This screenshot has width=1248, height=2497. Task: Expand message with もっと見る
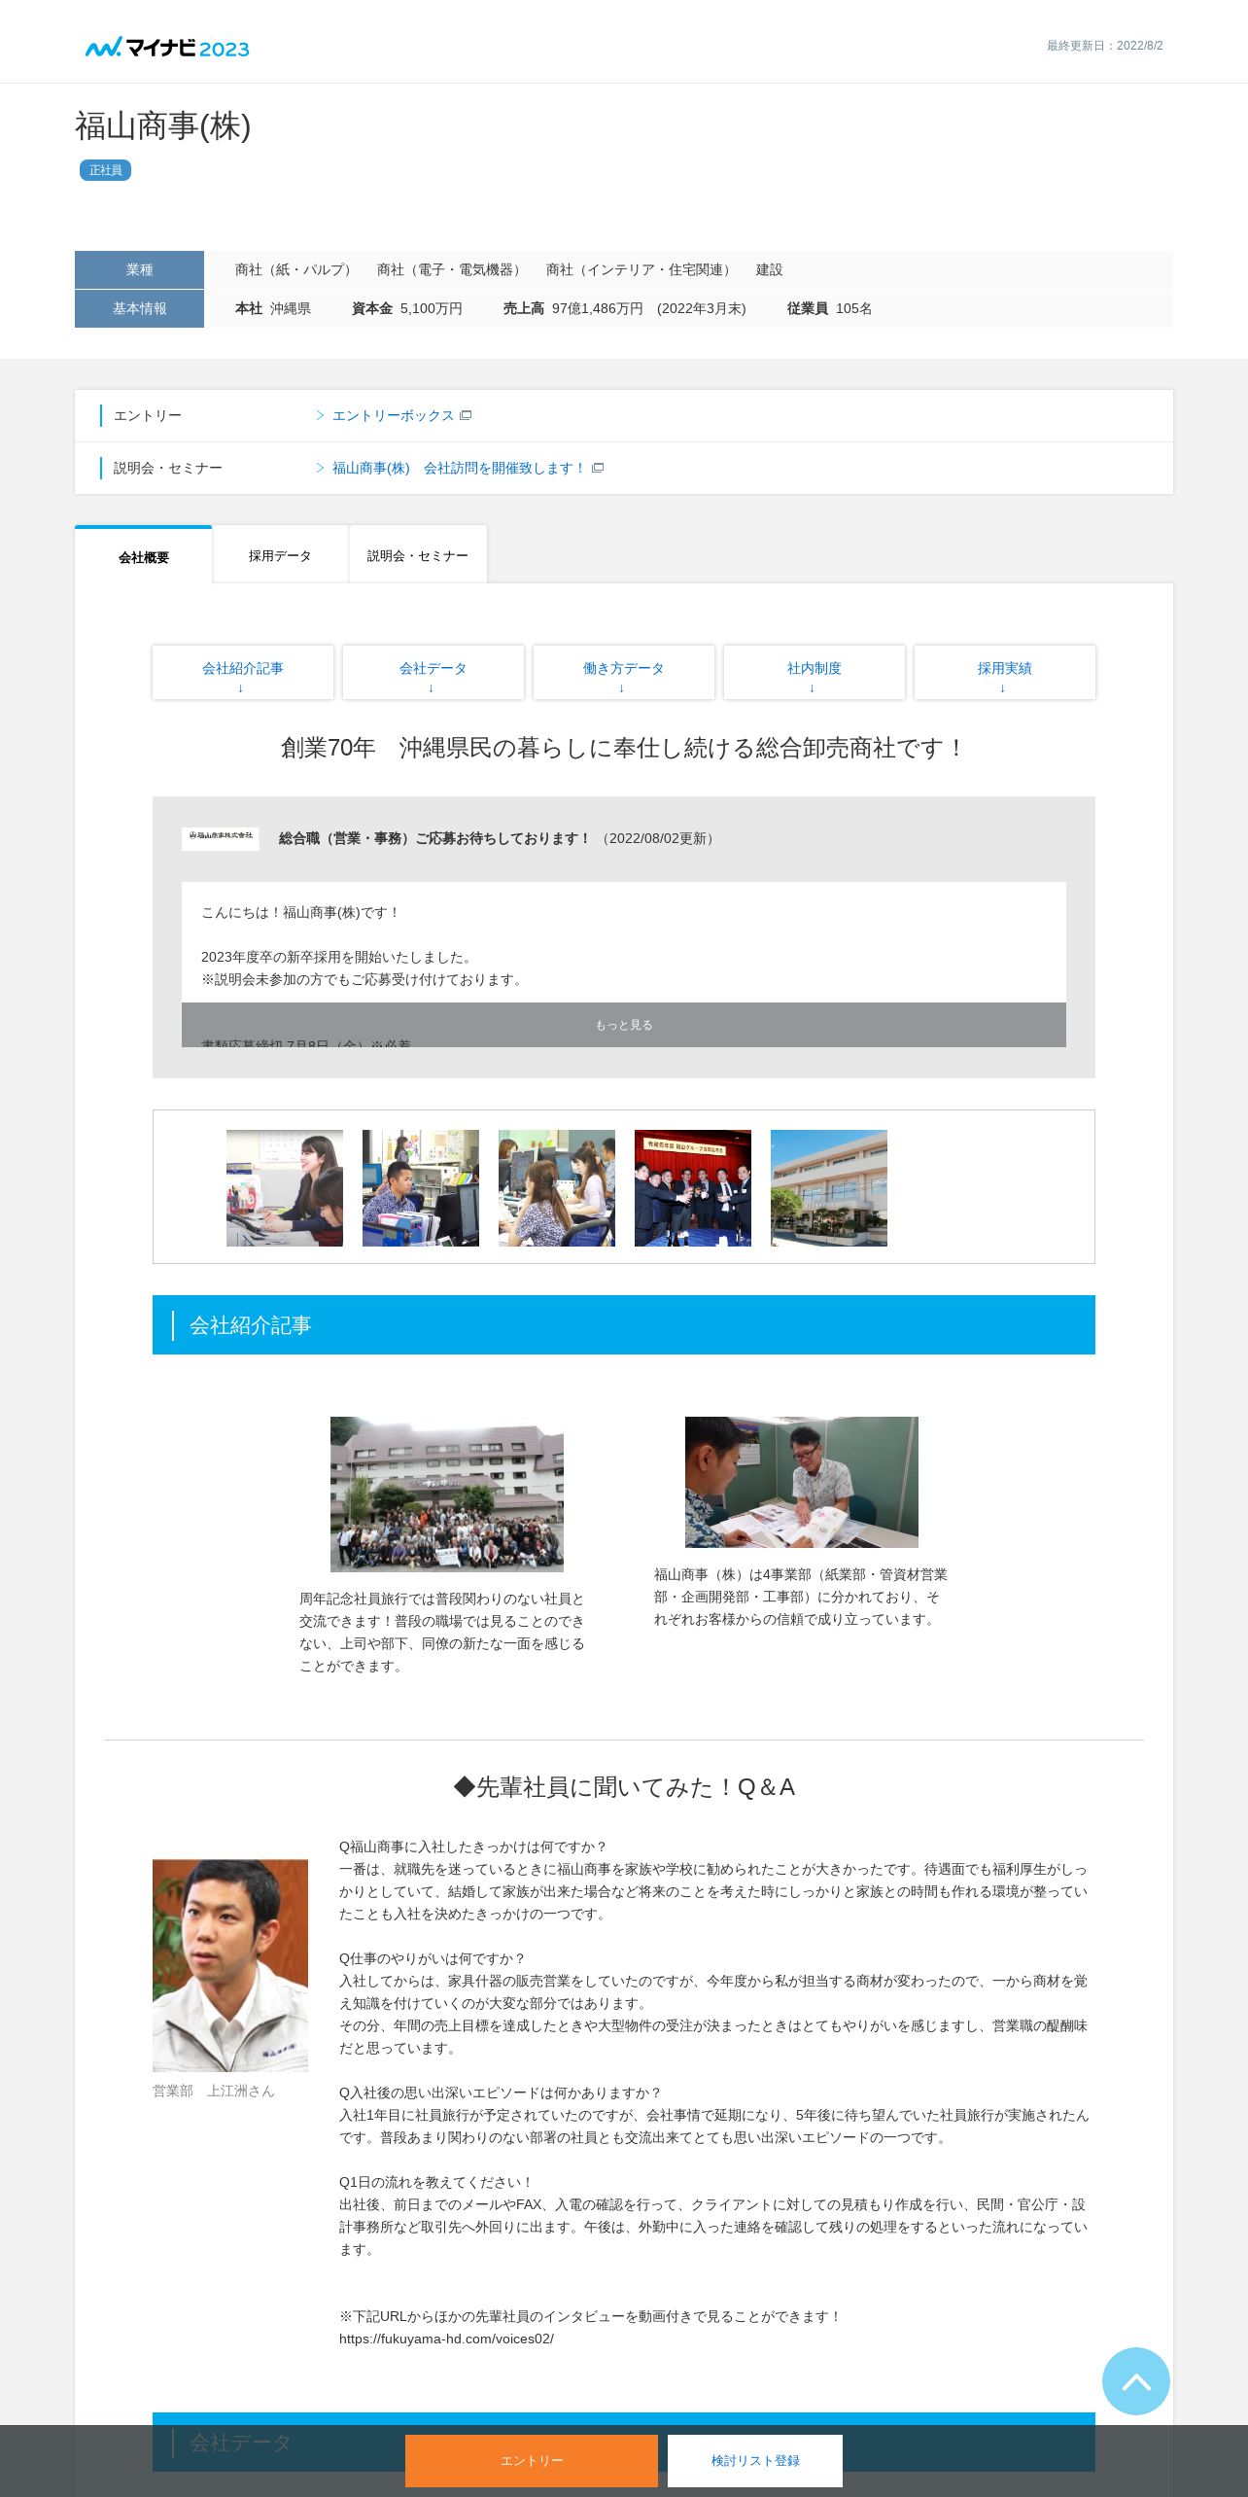coord(624,1025)
